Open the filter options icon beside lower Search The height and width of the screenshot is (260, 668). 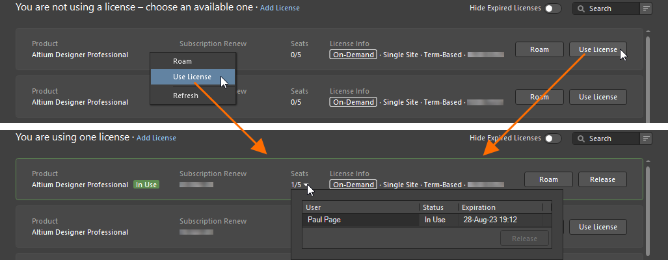(x=647, y=138)
